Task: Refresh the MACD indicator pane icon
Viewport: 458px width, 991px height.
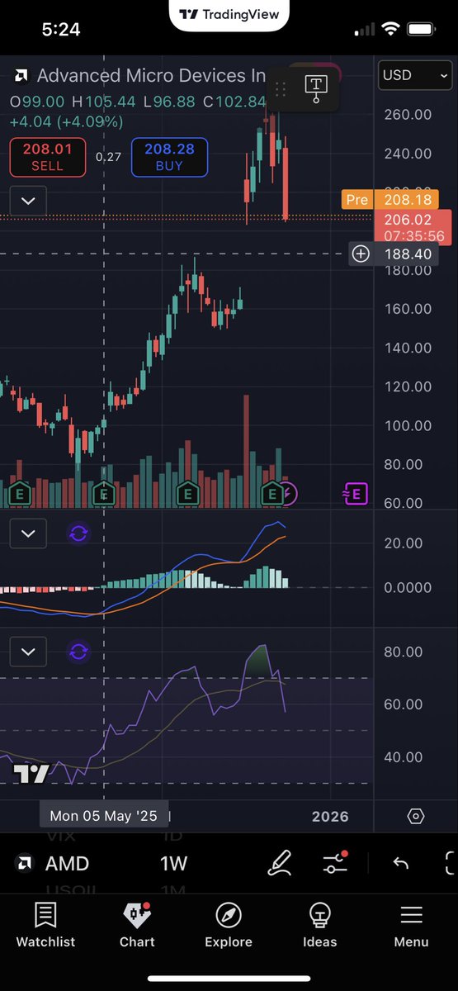Action: tap(78, 533)
